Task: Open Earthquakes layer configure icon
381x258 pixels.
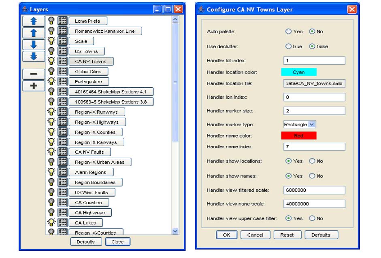Action: [x=62, y=82]
